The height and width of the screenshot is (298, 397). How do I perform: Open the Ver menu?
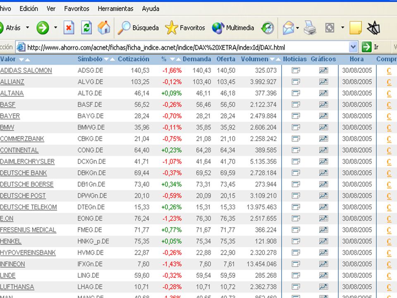tap(51, 9)
